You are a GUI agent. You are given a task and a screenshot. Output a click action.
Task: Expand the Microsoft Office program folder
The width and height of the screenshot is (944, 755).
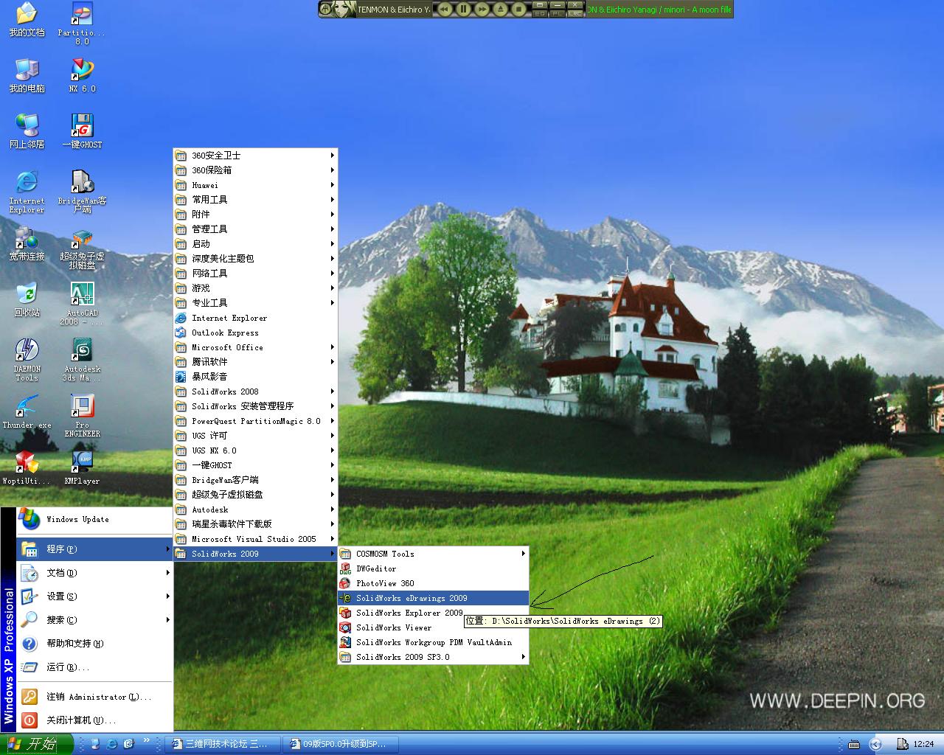click(x=255, y=347)
